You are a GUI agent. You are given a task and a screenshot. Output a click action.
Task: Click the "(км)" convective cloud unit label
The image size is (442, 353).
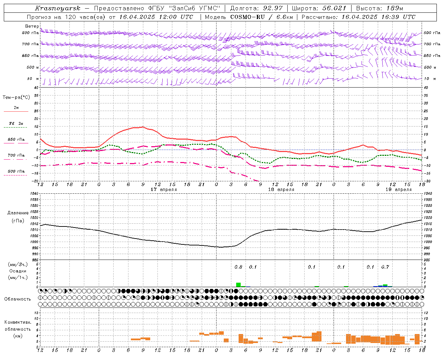point(18,336)
